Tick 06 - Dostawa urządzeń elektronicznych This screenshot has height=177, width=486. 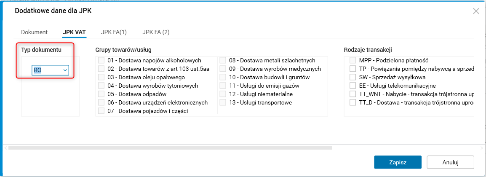[101, 103]
